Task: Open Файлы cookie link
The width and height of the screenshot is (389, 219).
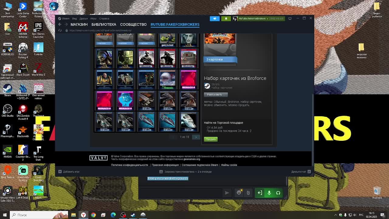Action: click(229, 165)
